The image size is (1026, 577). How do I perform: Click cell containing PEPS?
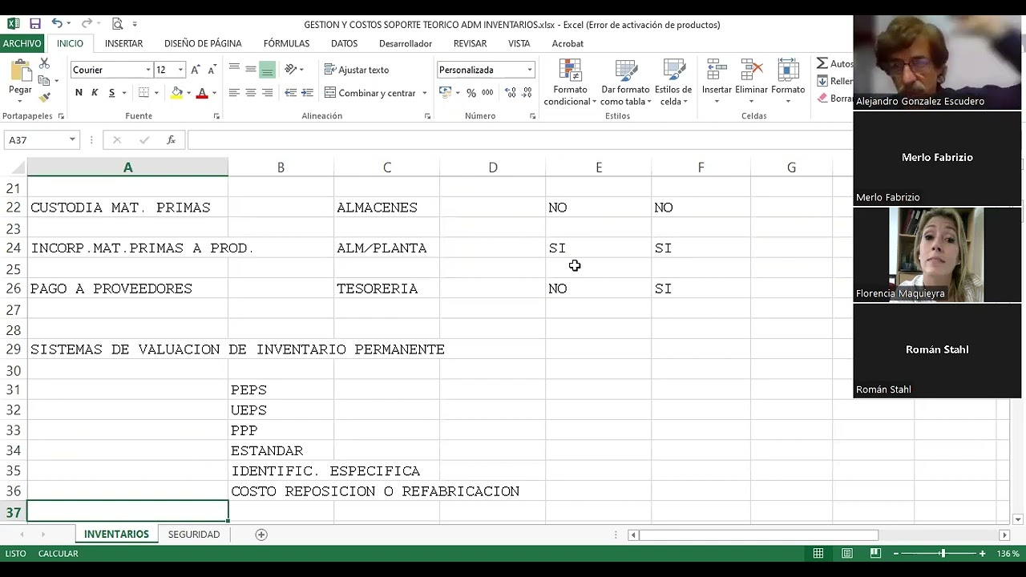(x=281, y=390)
